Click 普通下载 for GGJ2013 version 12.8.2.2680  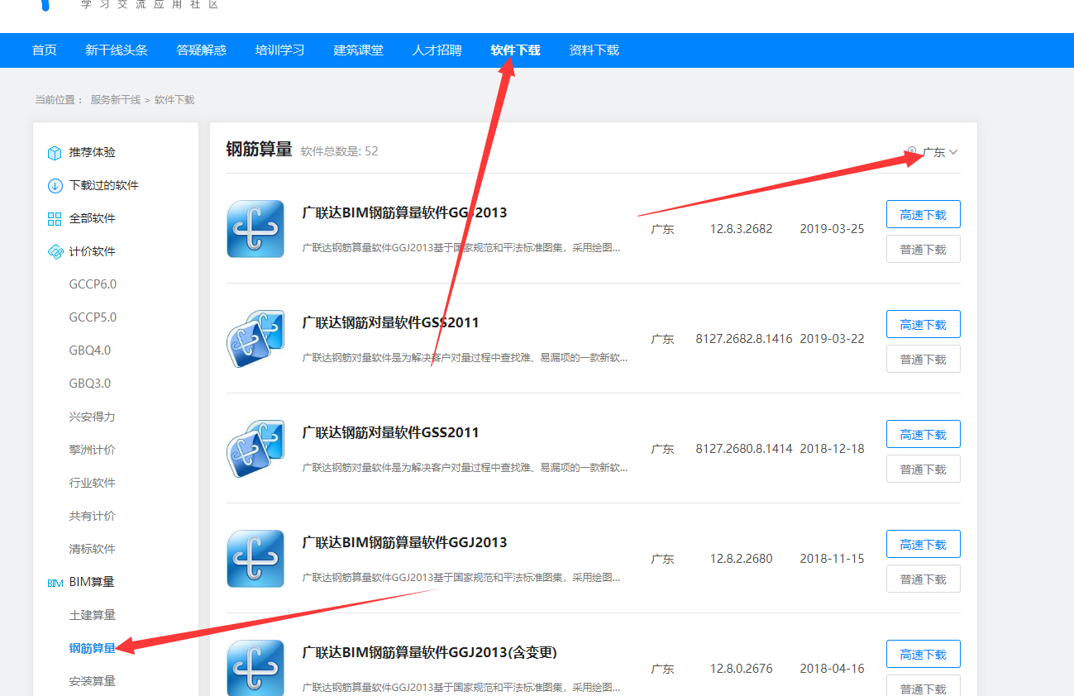pos(924,579)
